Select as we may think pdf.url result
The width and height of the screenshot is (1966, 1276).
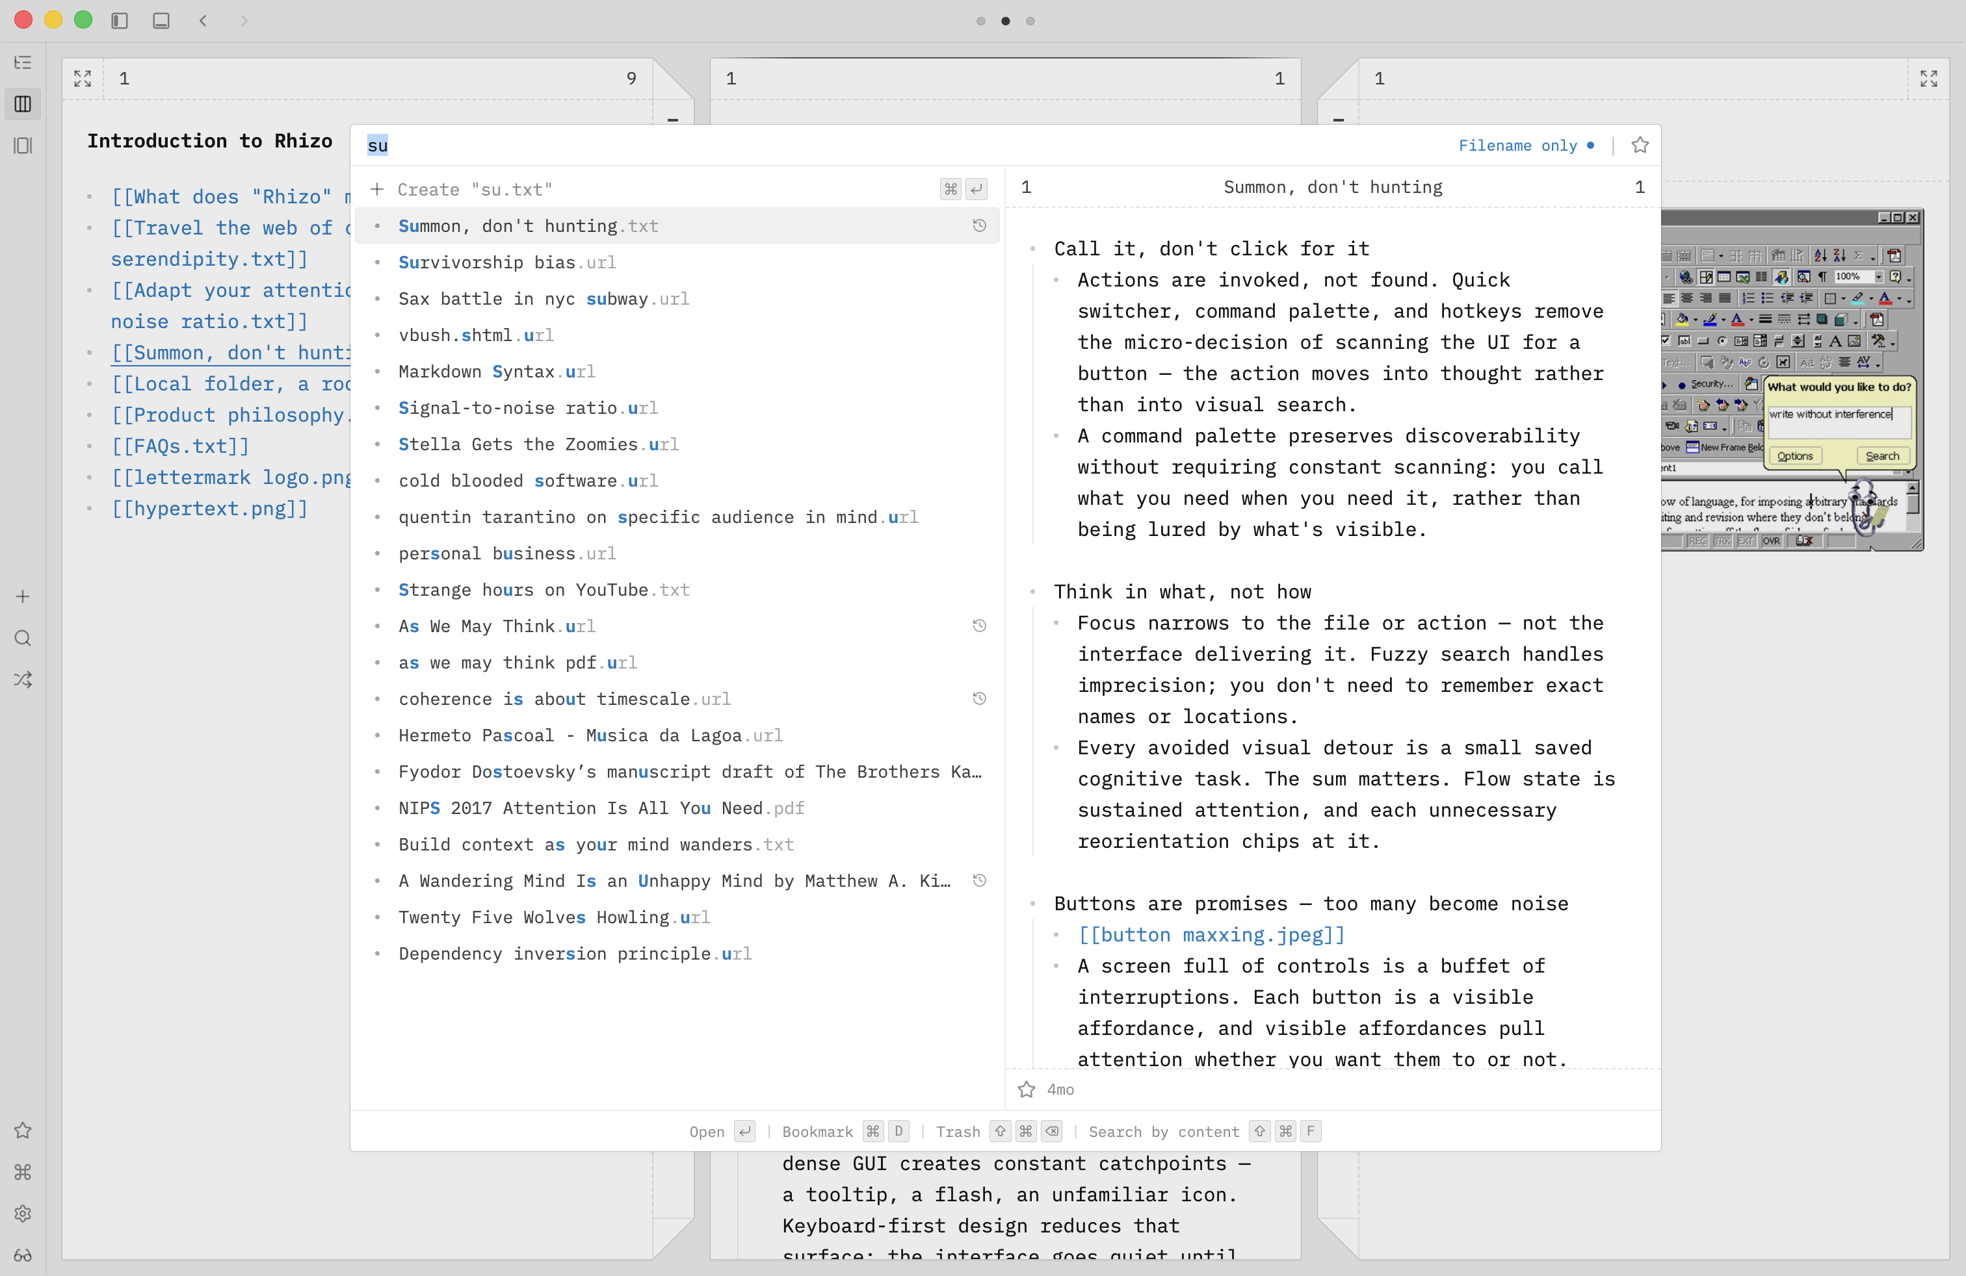coord(677,663)
